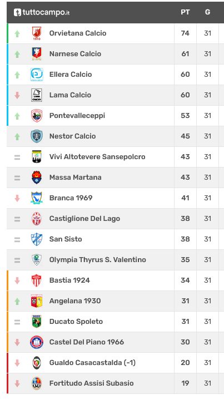Viewport: 224px width, 399px height.
Task: Open the Orvietana Calcio team crest
Action: [37, 33]
